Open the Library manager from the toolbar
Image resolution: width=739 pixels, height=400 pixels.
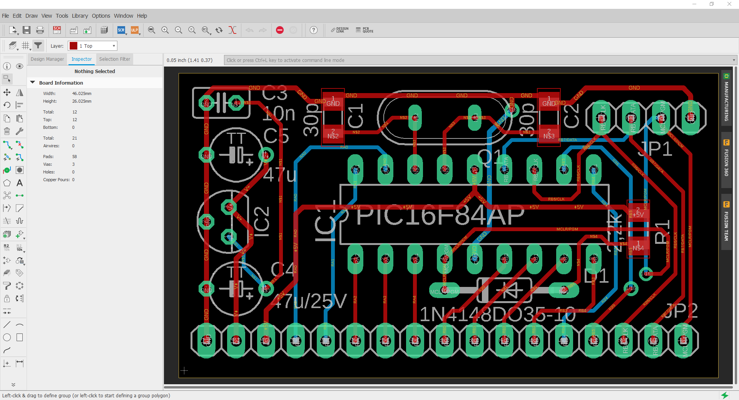click(x=104, y=30)
